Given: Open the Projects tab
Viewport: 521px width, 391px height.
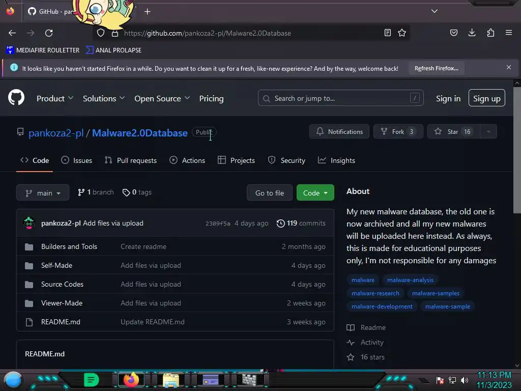Looking at the screenshot, I should pos(236,160).
